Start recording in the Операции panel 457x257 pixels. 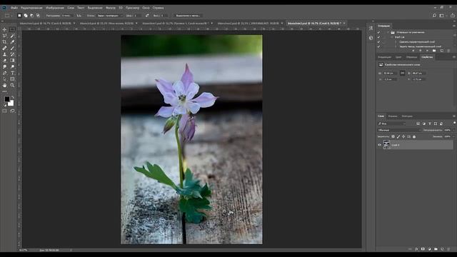[420, 51]
